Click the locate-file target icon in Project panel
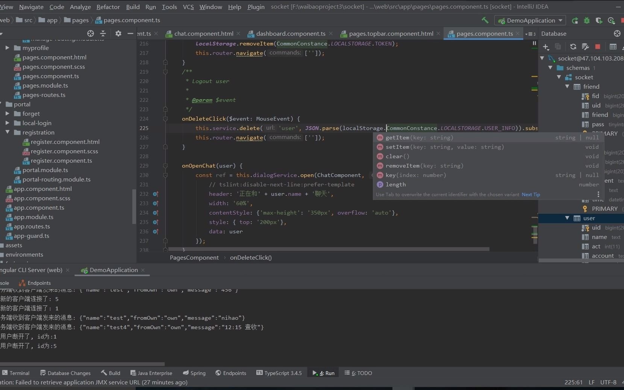 pos(91,33)
